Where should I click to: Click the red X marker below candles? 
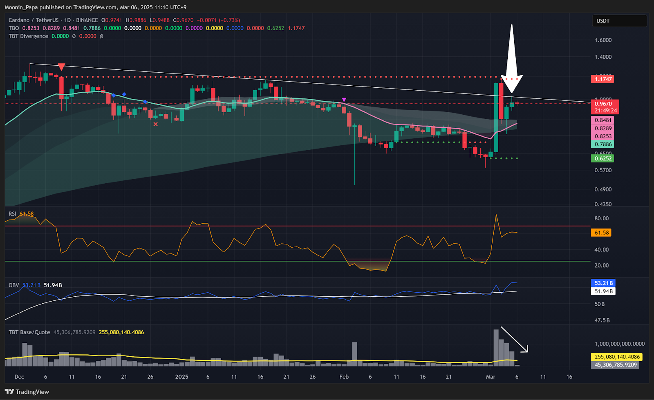155,124
